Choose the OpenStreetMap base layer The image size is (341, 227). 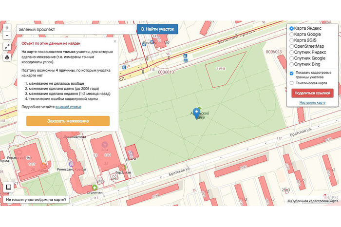click(291, 46)
